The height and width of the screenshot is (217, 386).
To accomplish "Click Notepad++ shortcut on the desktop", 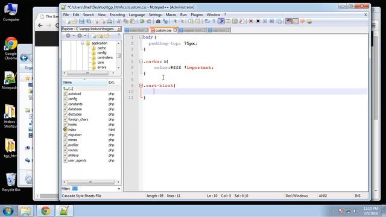I will pos(10,81).
